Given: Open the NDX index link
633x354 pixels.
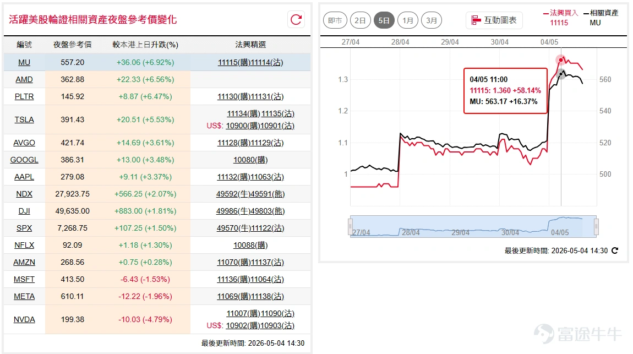Looking at the screenshot, I should (24, 194).
